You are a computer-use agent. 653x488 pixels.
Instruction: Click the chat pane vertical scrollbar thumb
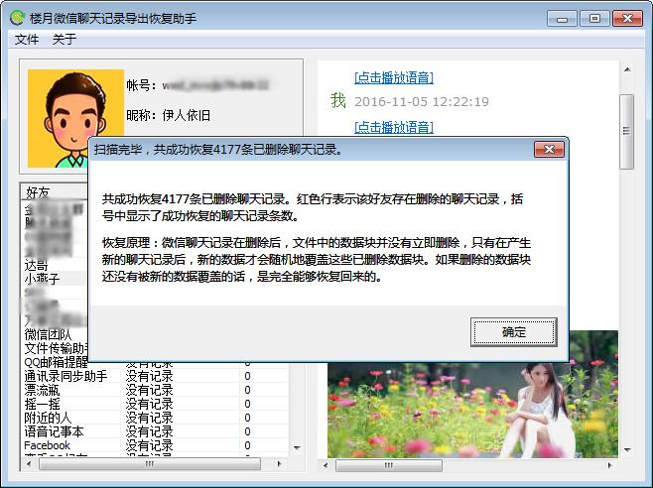[x=626, y=132]
